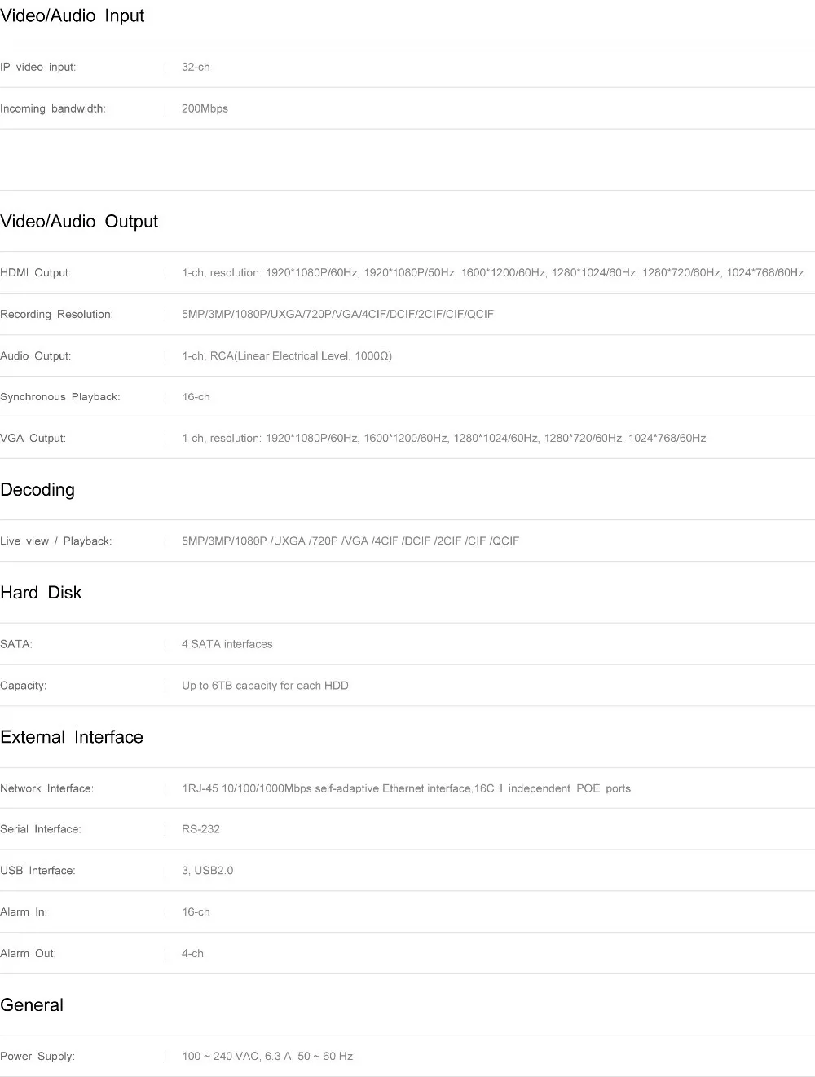Select the 32-ch value text
Image resolution: width=815 pixels, height=1077 pixels.
[x=196, y=68]
